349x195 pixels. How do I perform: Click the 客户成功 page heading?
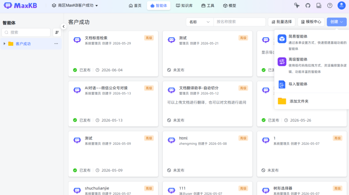(x=79, y=22)
